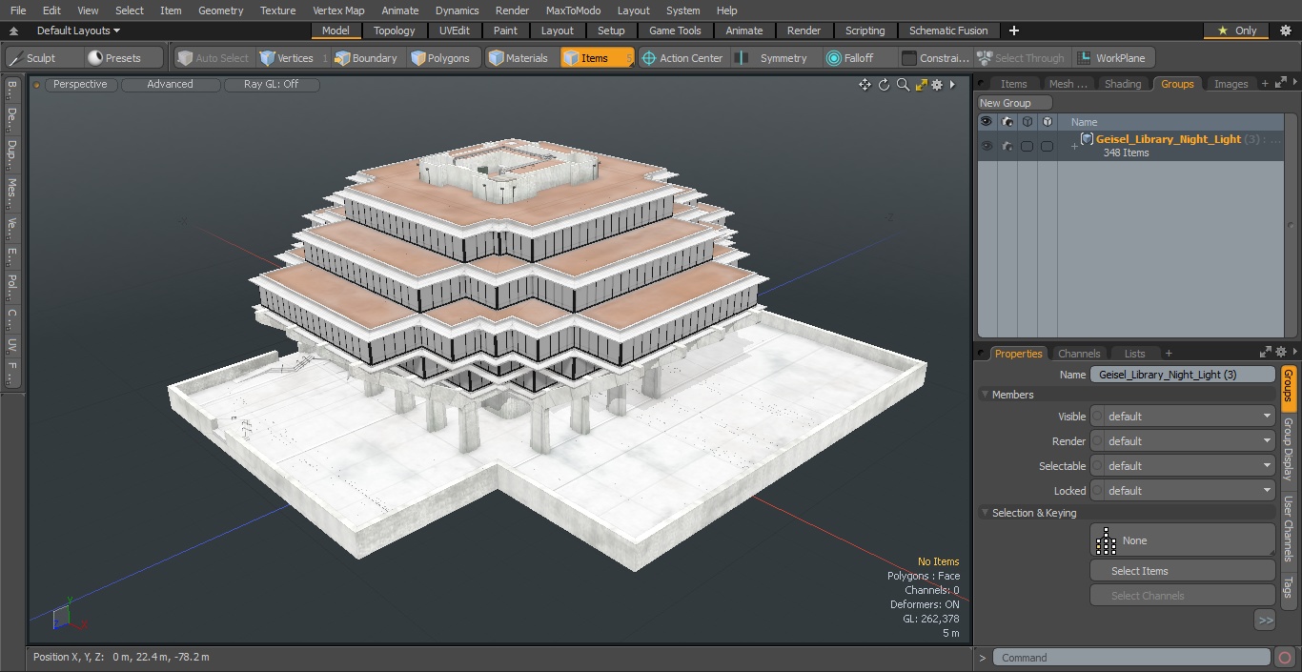Screen dimensions: 1302x672
Task: Click the camera render column header
Action: [x=1007, y=122]
